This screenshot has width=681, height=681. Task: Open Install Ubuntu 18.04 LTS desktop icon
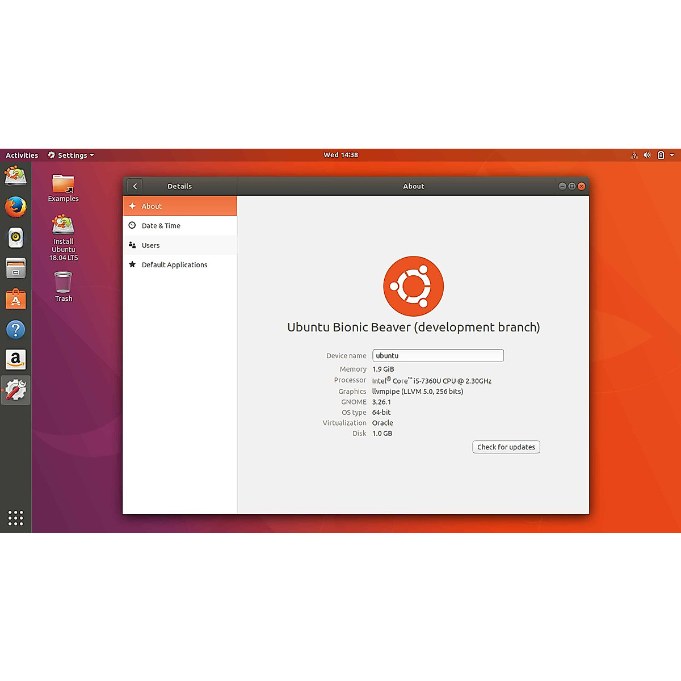[x=63, y=226]
